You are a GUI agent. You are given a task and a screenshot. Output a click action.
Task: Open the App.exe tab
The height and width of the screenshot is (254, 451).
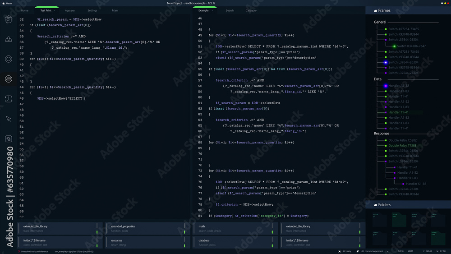pyautogui.click(x=70, y=10)
